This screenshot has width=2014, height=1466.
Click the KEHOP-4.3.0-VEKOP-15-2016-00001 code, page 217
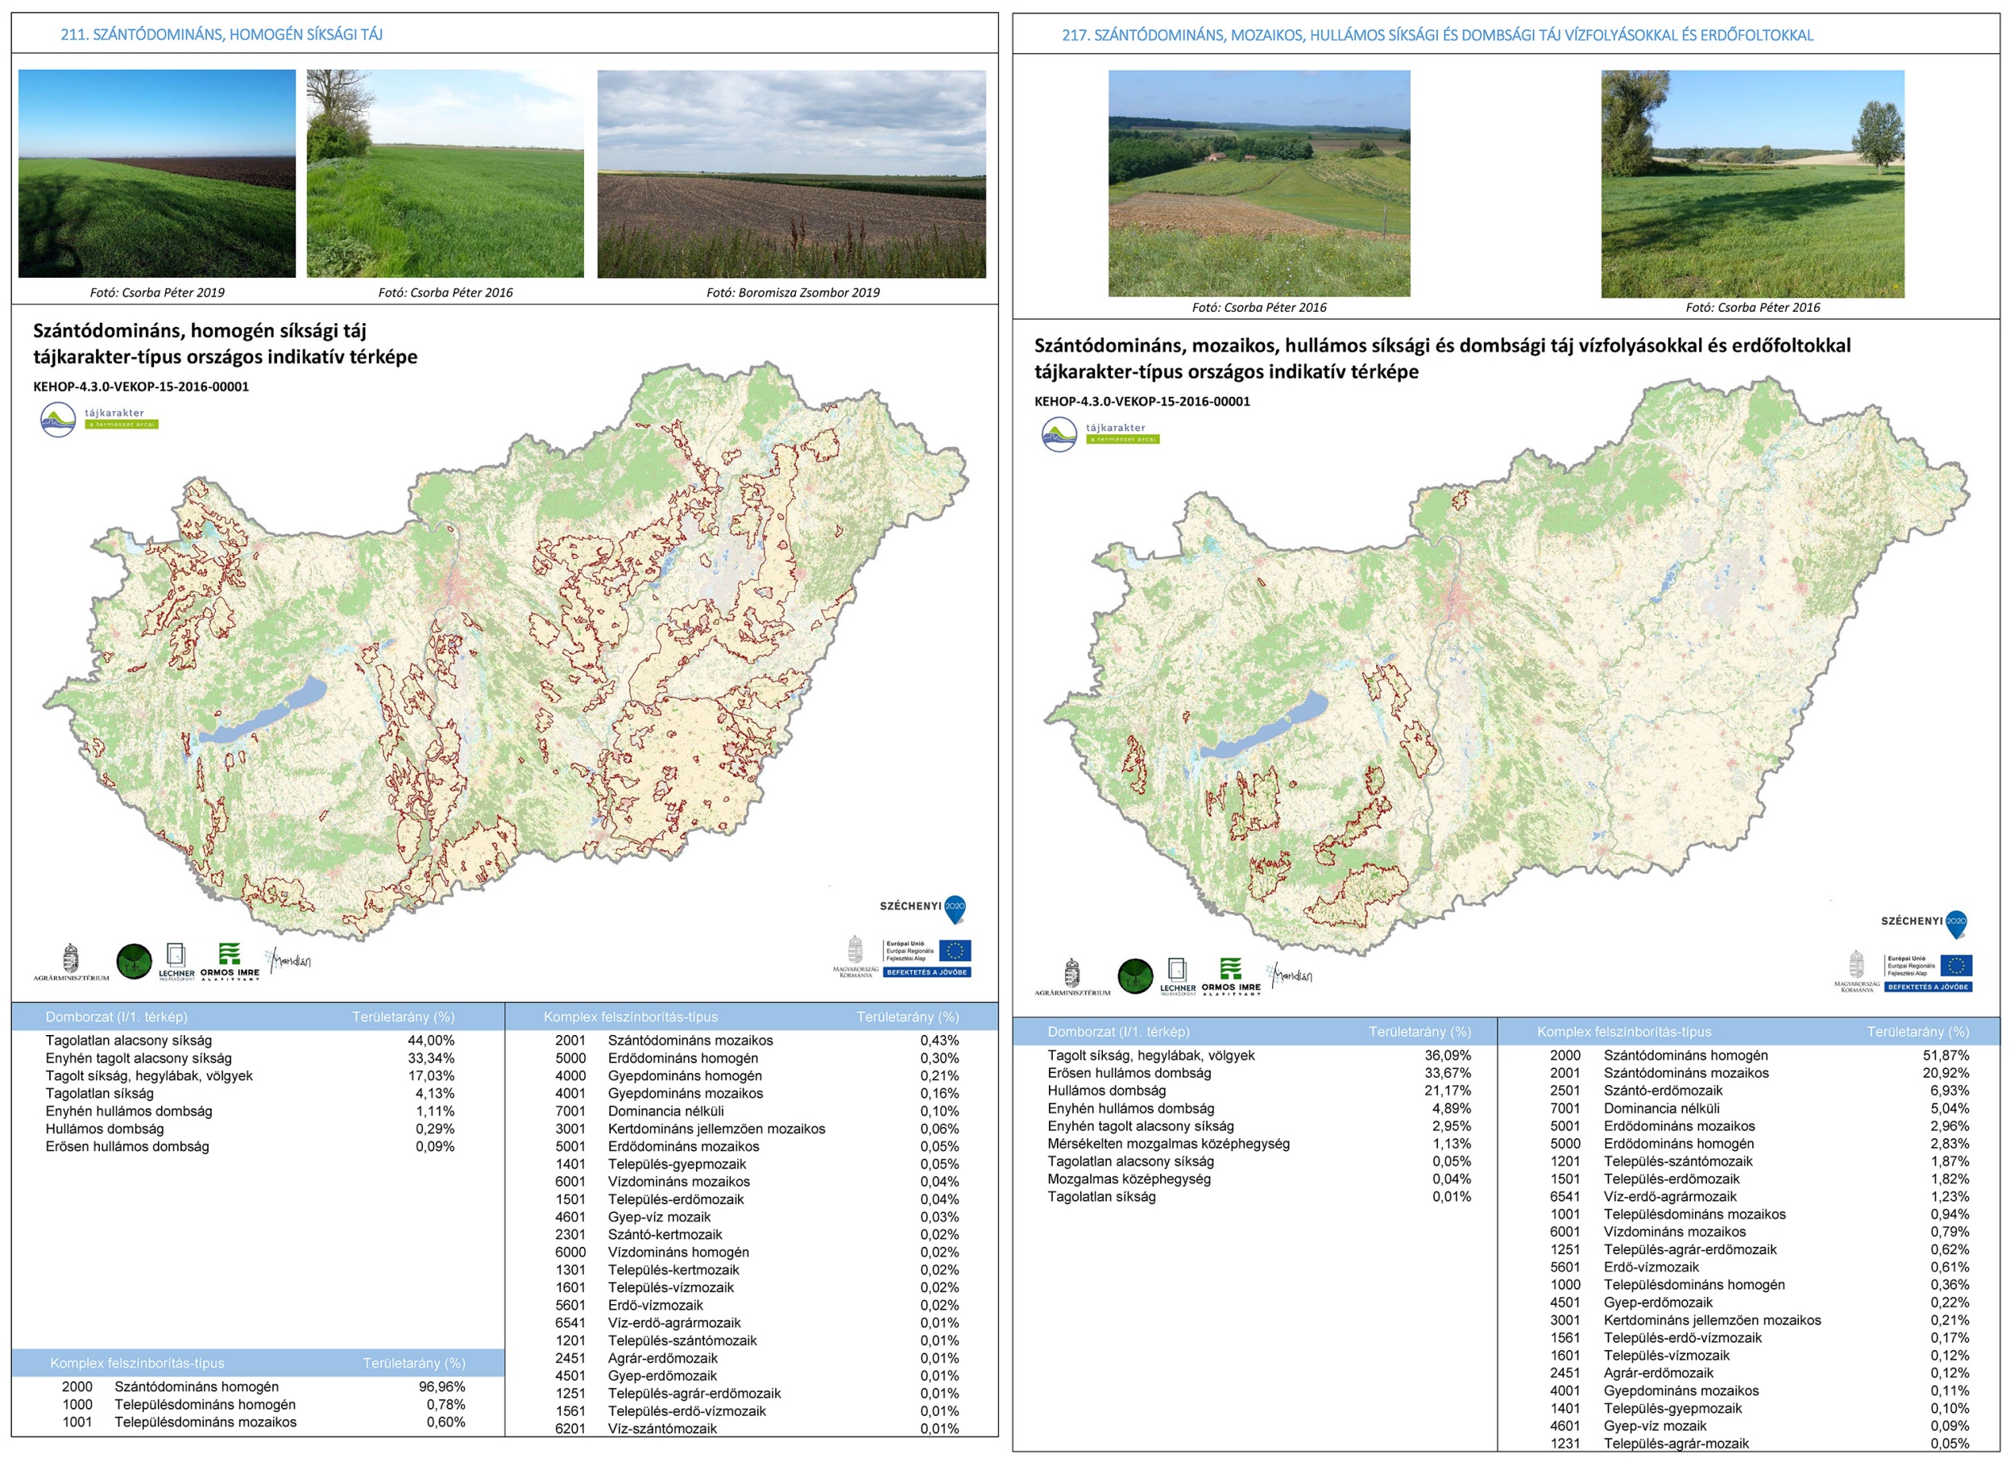point(1142,401)
